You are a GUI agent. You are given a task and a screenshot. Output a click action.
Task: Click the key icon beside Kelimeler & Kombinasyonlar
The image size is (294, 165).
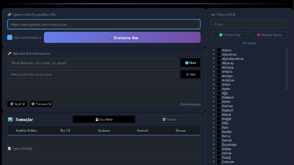[9, 54]
